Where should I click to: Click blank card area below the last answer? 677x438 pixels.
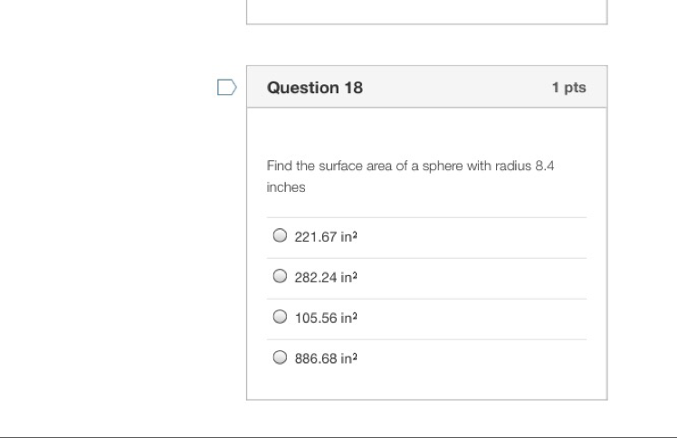pos(426,386)
